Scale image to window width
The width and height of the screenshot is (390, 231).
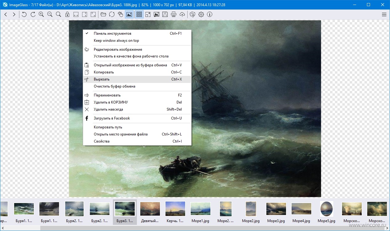76,14
